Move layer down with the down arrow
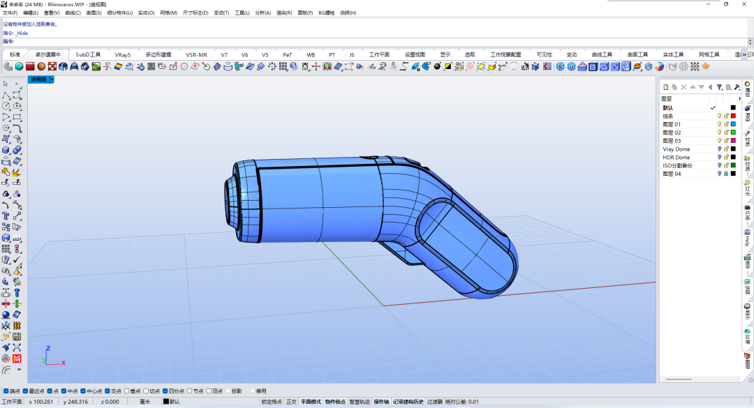This screenshot has width=754, height=408. (x=701, y=87)
